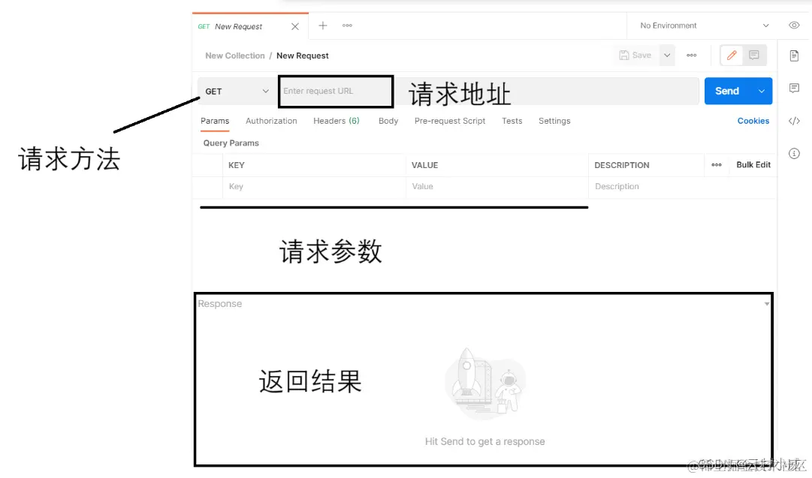Click the VALUE column header

pyautogui.click(x=424, y=165)
